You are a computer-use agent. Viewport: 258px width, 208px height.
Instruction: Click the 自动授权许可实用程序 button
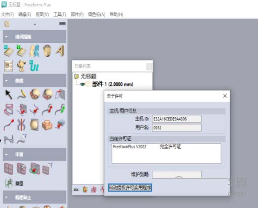coord(130,187)
